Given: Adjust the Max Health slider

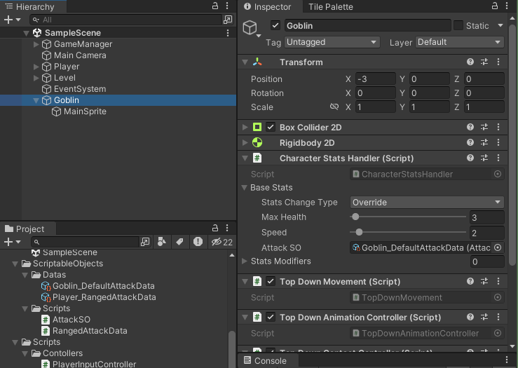Looking at the screenshot, I should (x=409, y=217).
